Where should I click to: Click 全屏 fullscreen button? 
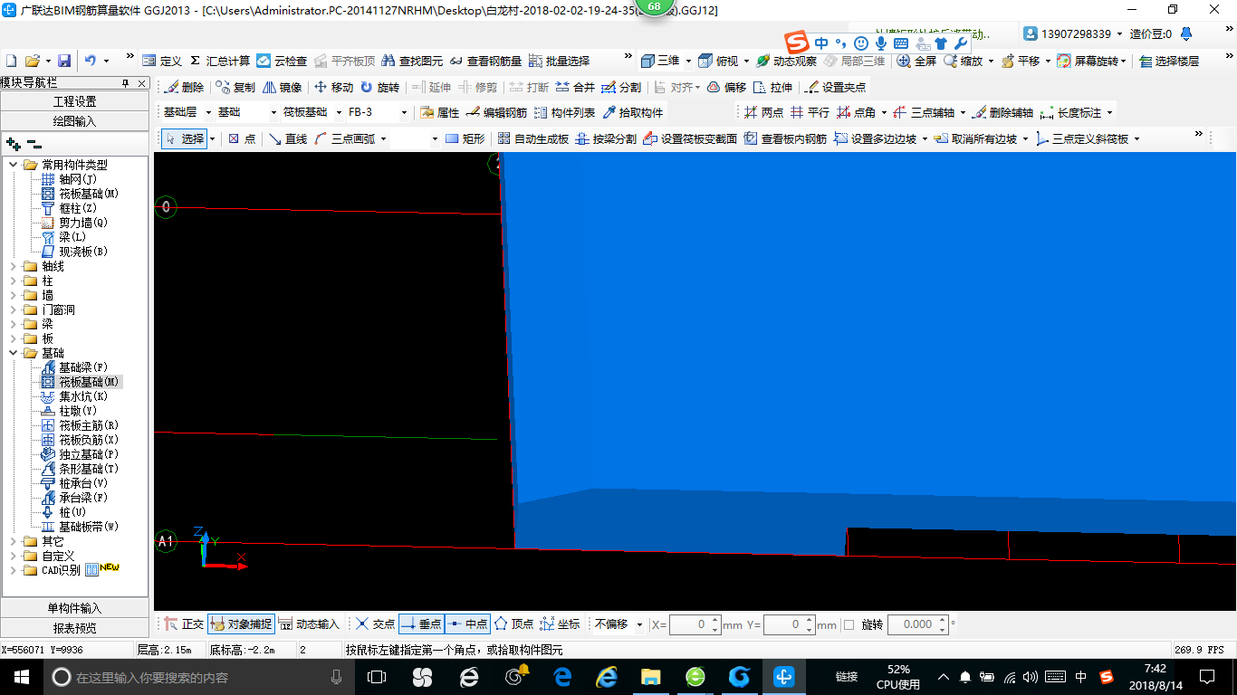tap(916, 61)
